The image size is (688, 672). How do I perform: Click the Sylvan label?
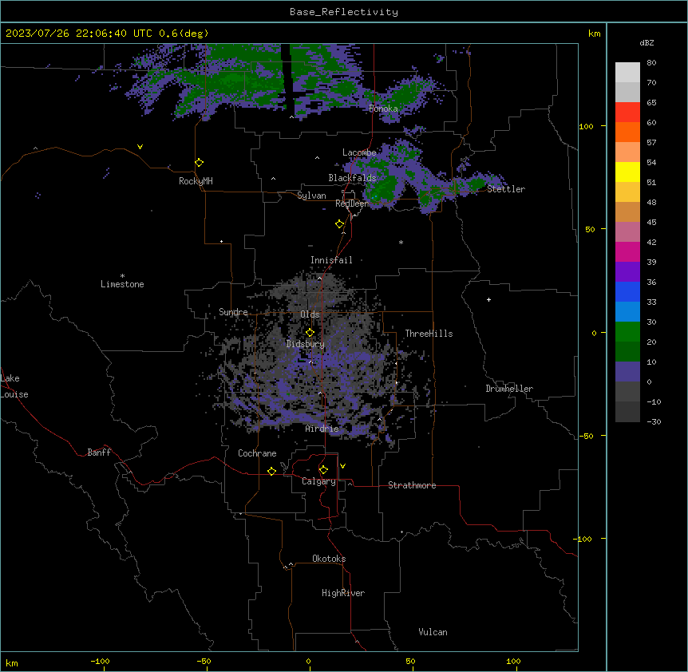coord(311,196)
